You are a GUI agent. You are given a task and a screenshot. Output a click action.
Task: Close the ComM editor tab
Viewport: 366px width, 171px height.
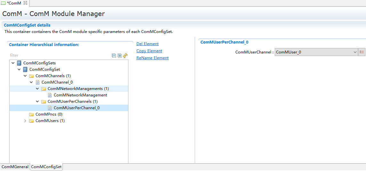[25, 3]
